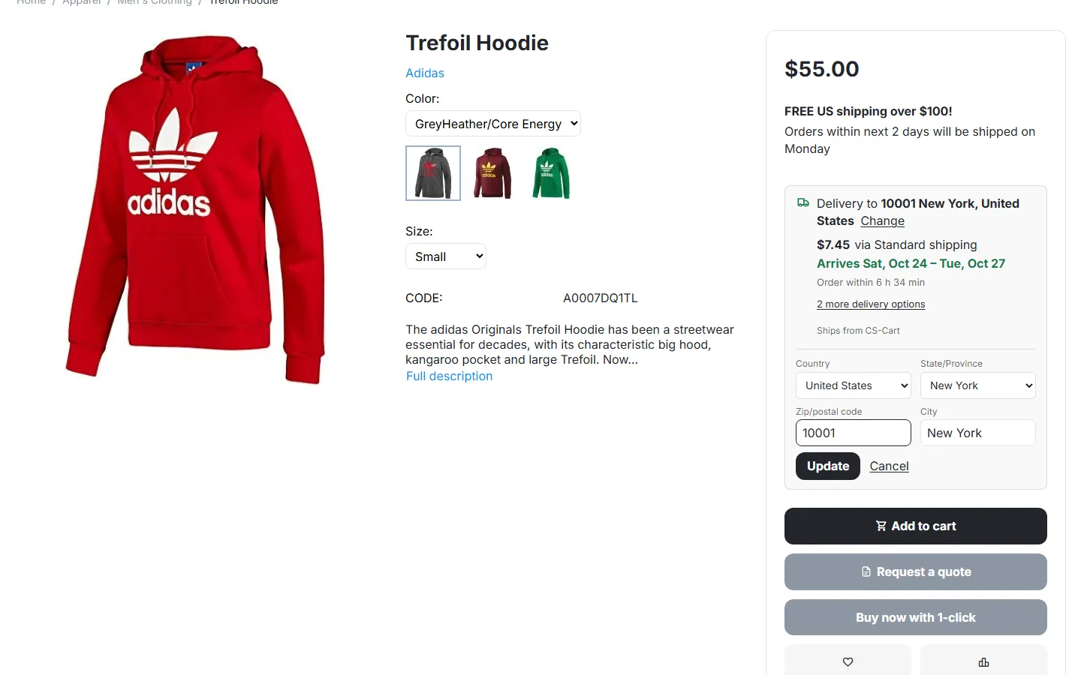
Task: Expand the Country dropdown United States
Action: 854,385
